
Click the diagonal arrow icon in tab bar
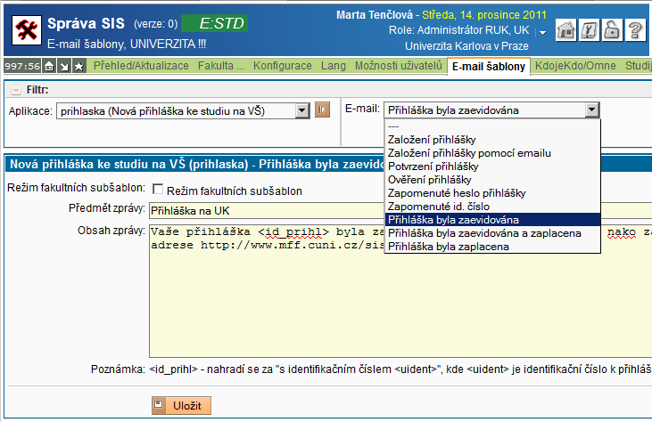pos(64,66)
